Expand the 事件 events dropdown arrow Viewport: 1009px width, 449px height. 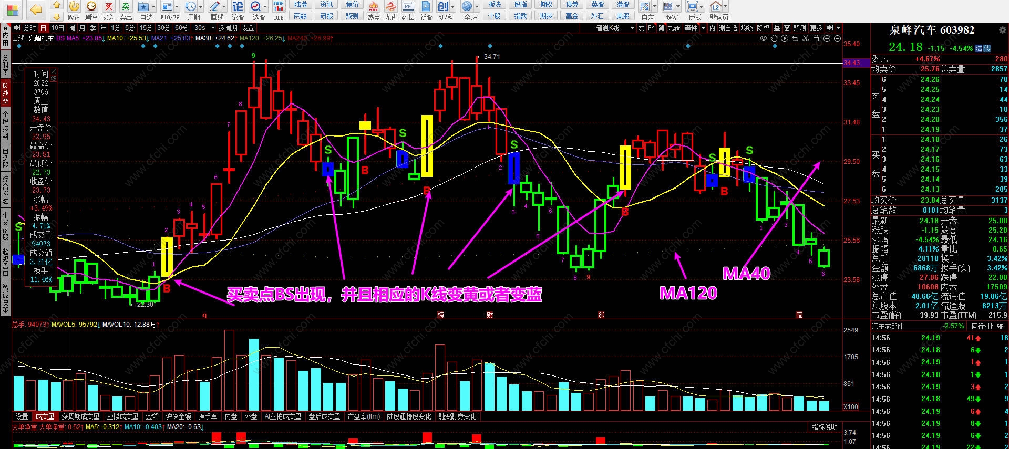coord(703,28)
